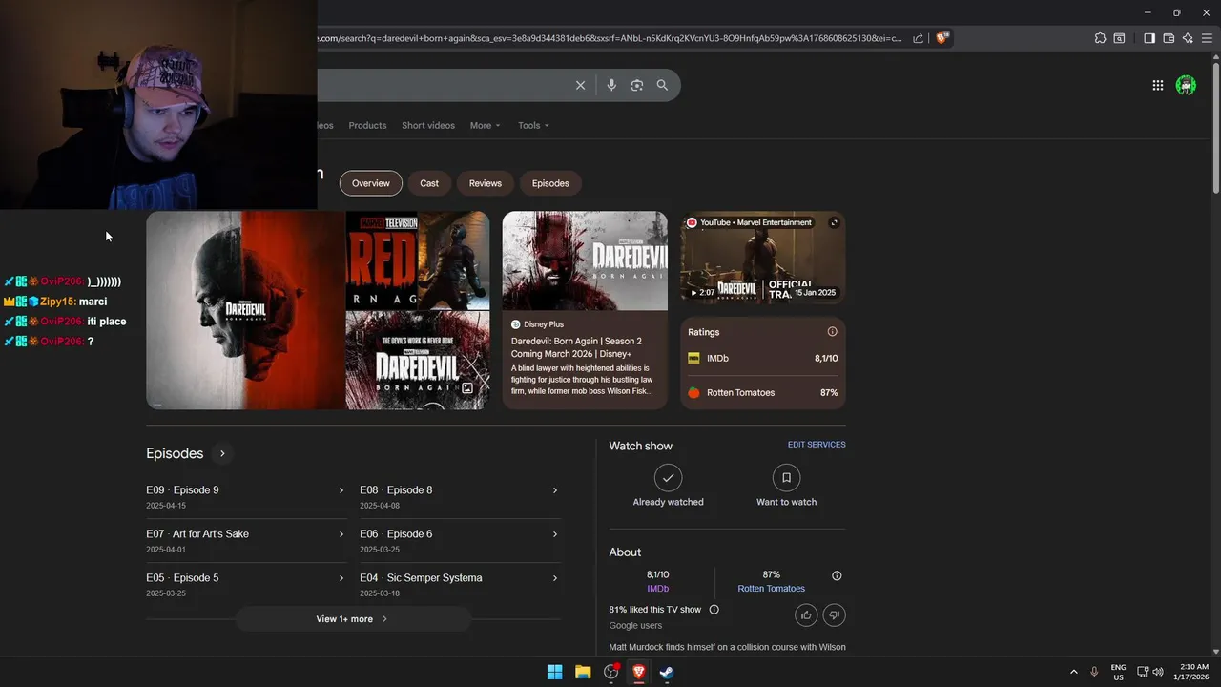Open the main Daredevil poster image
Image resolution: width=1221 pixels, height=687 pixels.
coord(245,310)
